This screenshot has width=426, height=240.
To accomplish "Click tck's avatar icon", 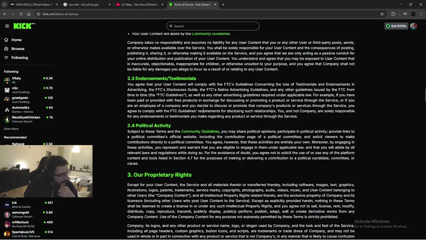I will pos(7,205).
